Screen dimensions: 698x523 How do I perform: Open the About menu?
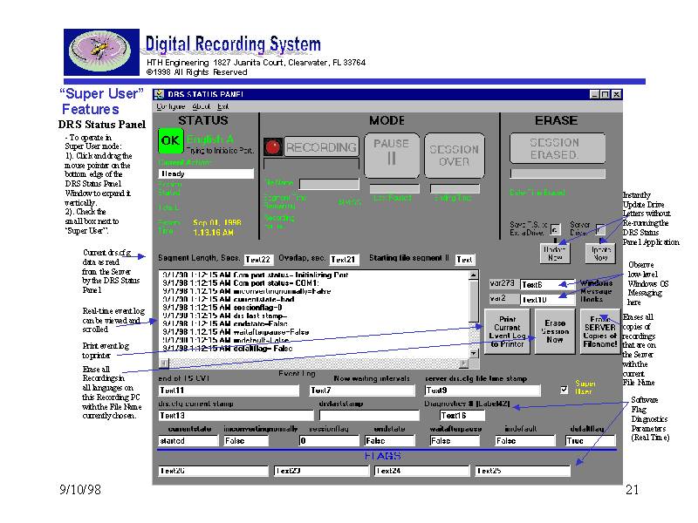pos(201,105)
